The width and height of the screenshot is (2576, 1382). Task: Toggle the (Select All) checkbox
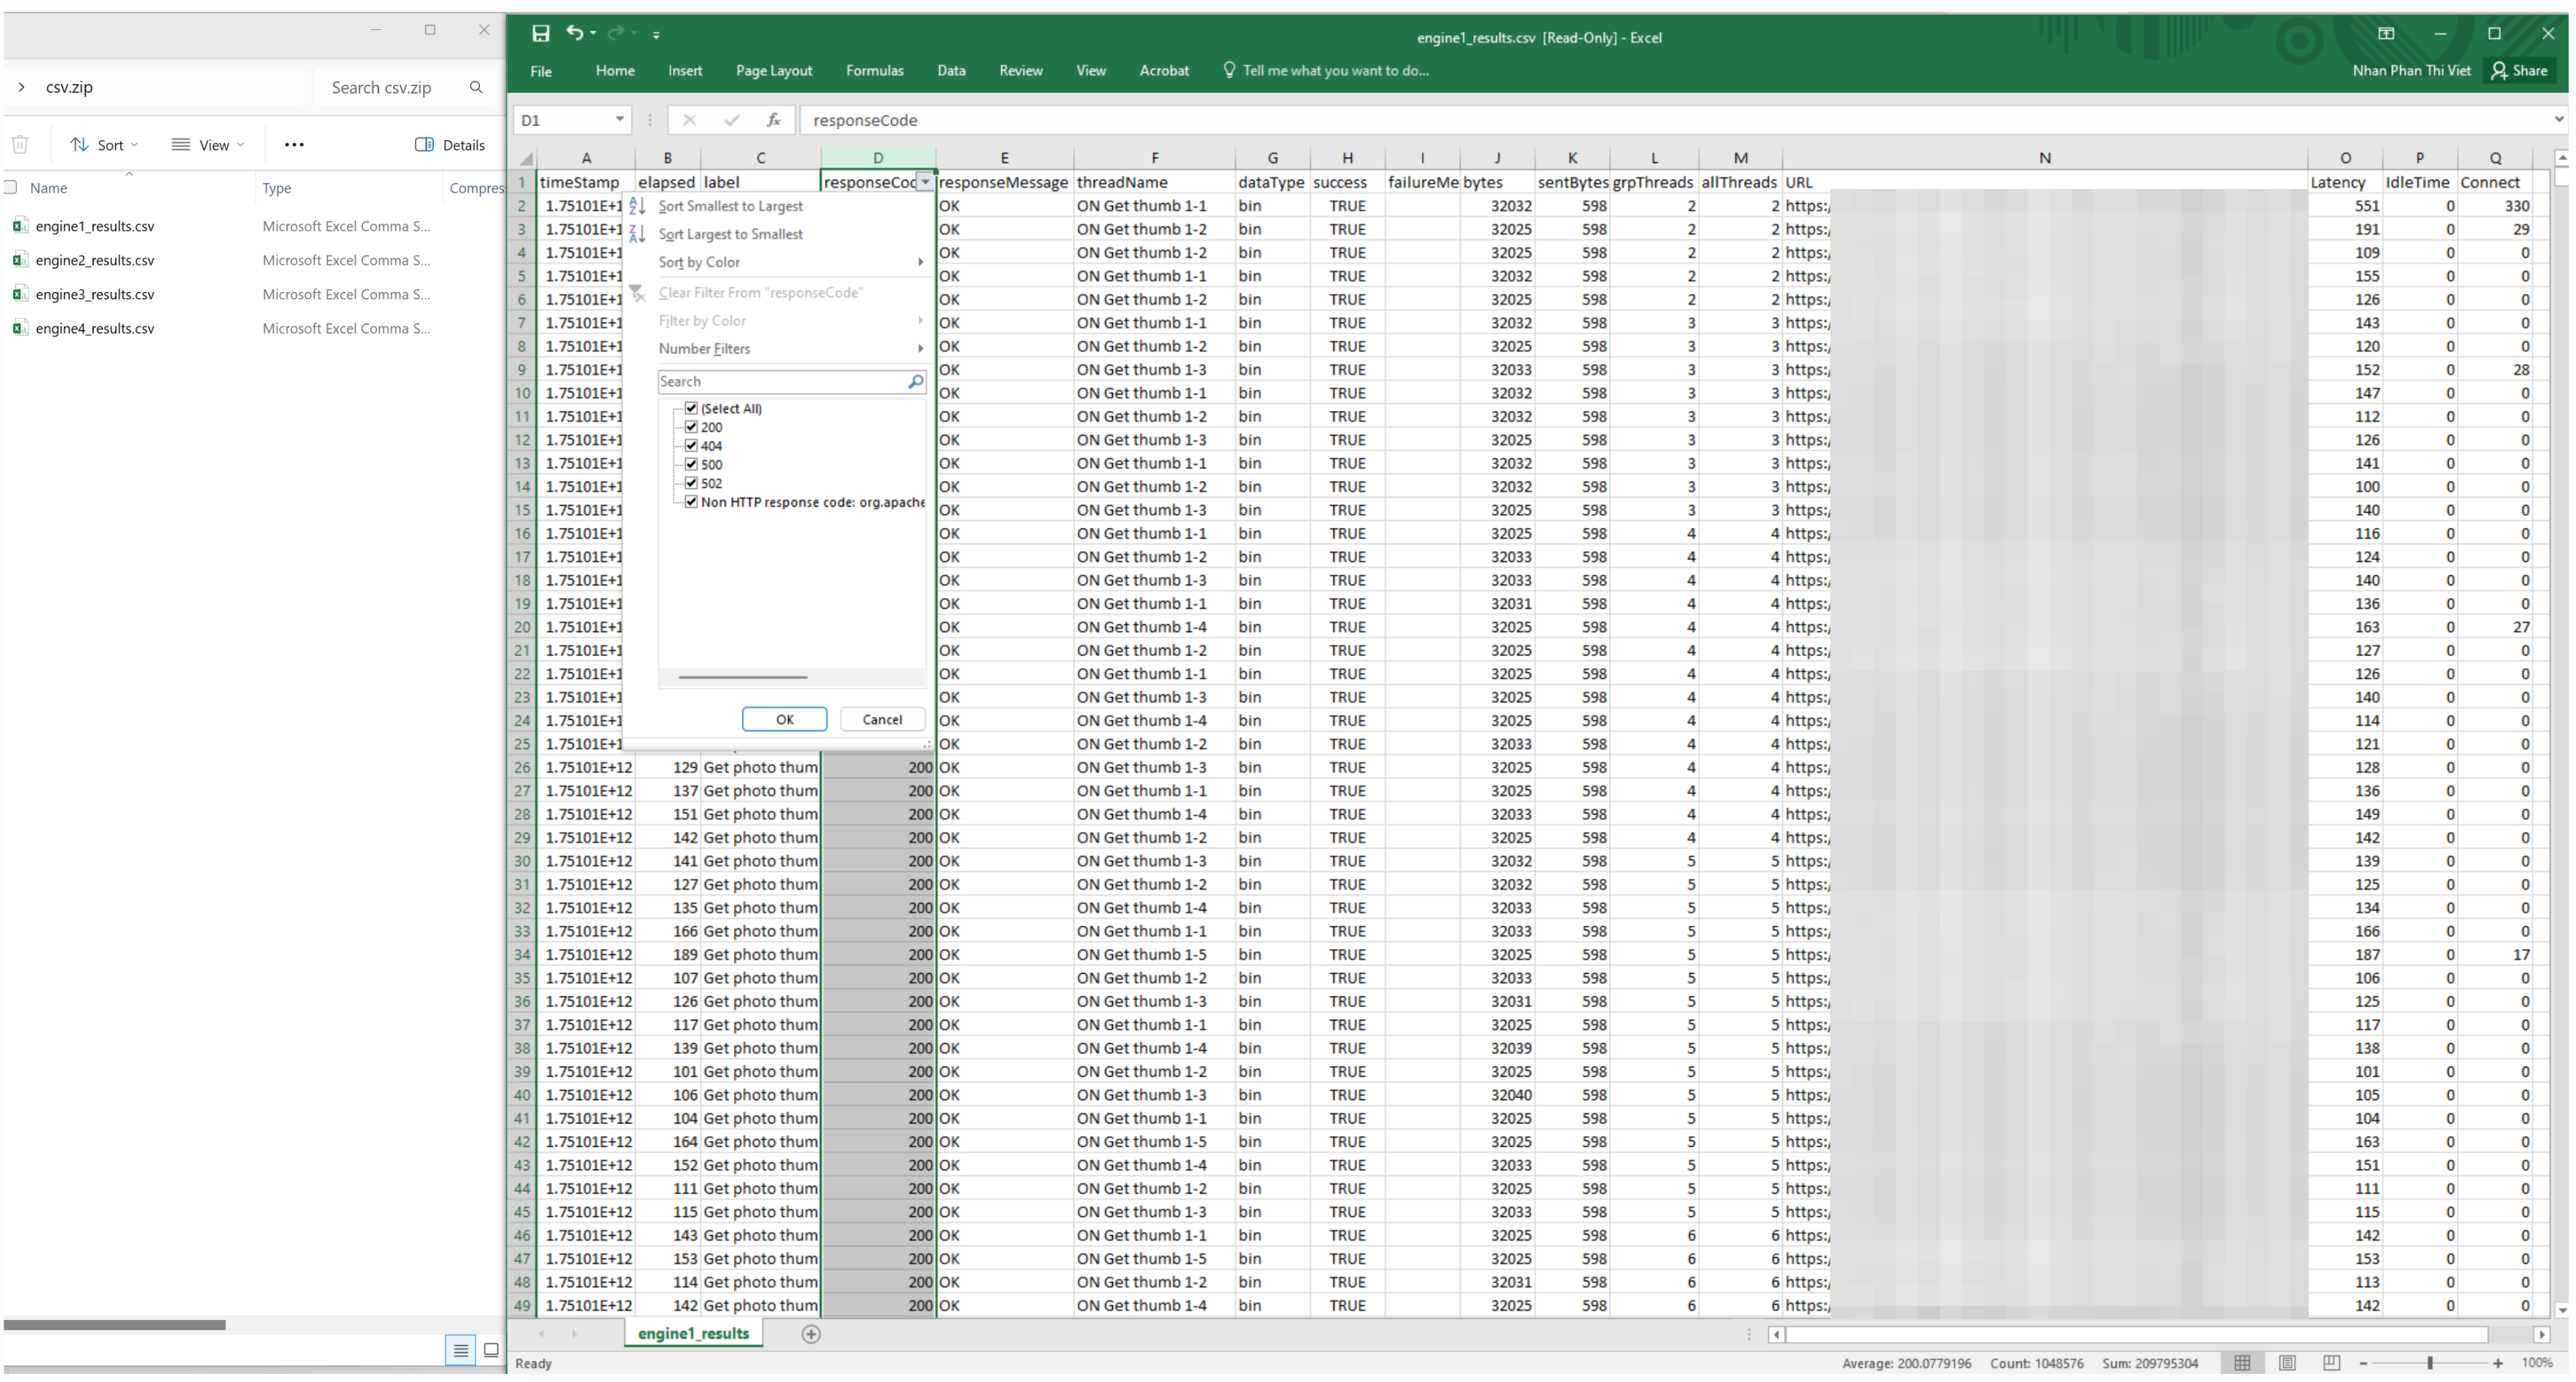point(691,407)
